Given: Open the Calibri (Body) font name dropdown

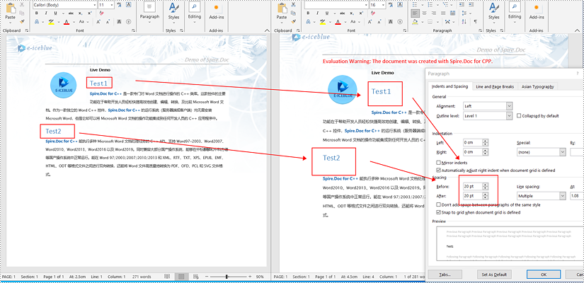Looking at the screenshot, I should pyautogui.click(x=94, y=5).
